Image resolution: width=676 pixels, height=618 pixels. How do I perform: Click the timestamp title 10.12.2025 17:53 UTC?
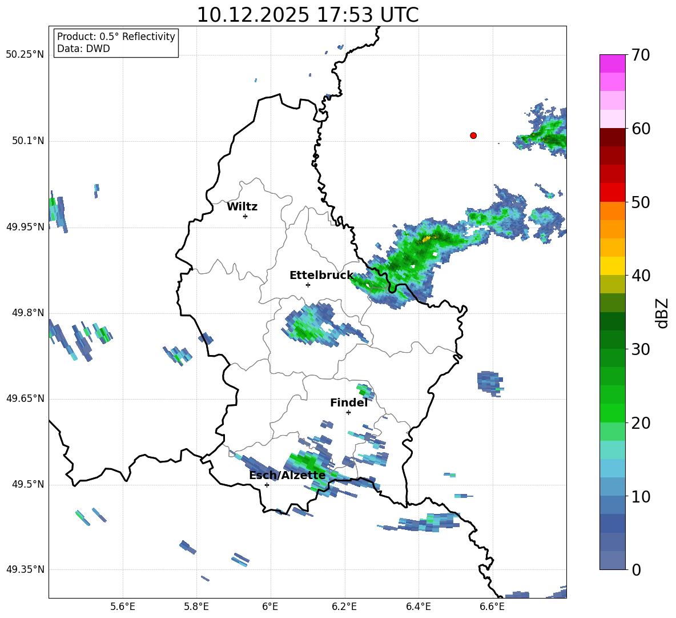point(308,15)
